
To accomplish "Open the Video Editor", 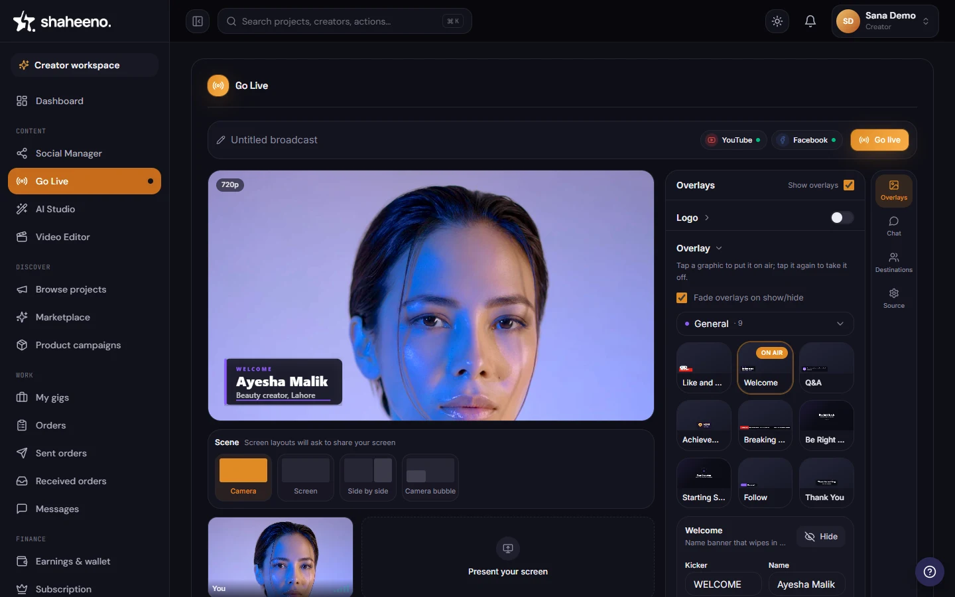I will 84,237.
